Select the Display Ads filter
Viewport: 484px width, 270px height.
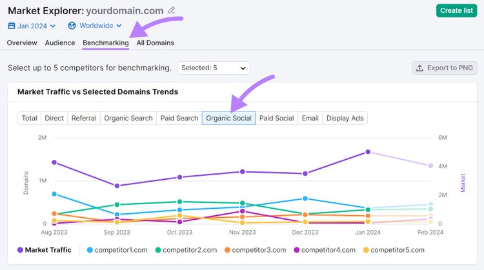click(x=345, y=118)
